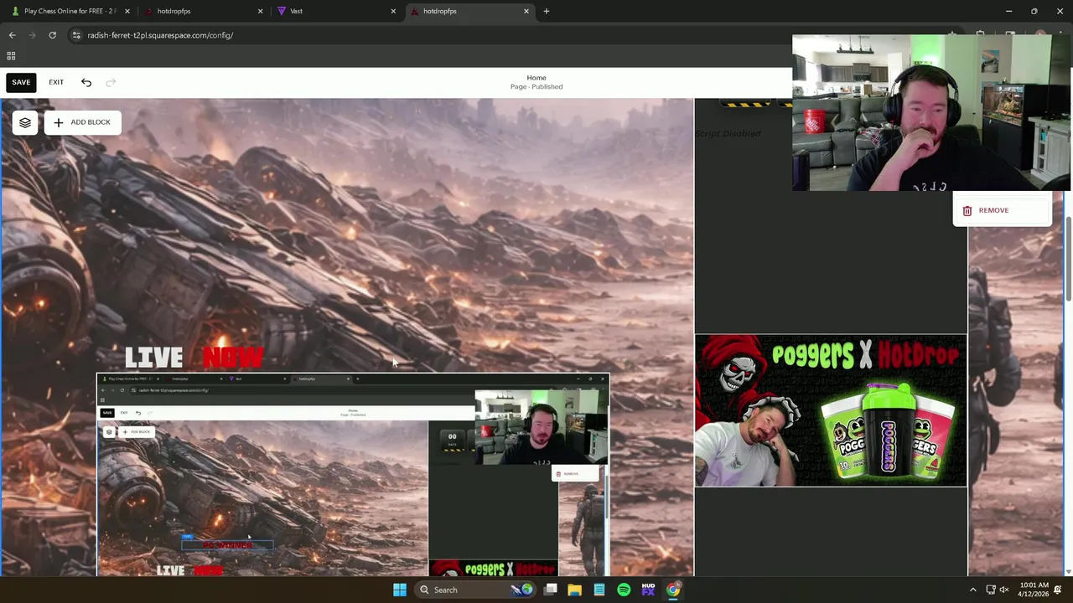Exit the Squarespace page editor
The image size is (1073, 603).
click(56, 82)
